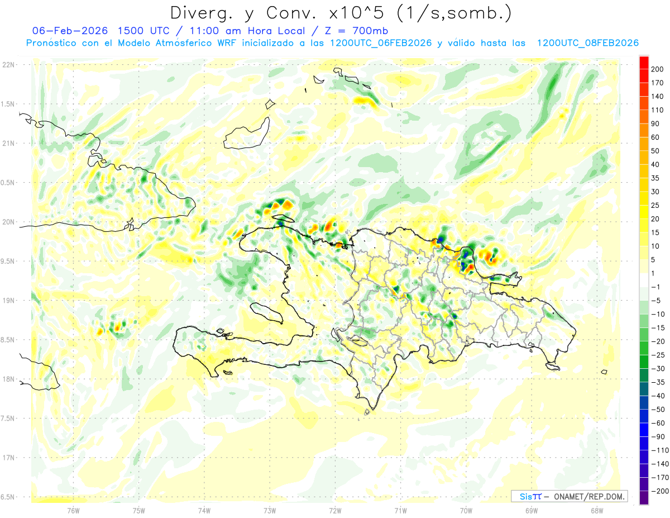This screenshot has width=670, height=518.
Task: Click the colorbar value -140
Action: pos(659,464)
